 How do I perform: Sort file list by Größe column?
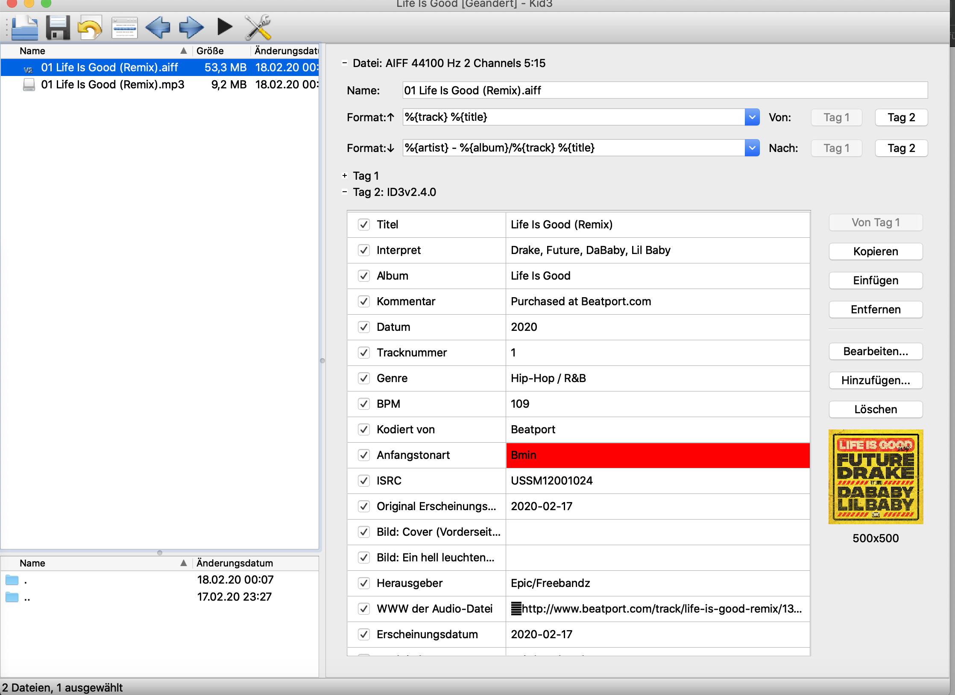click(210, 51)
